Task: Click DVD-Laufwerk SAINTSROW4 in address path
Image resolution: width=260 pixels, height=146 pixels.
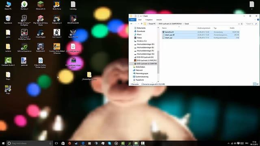Action: 170,24
